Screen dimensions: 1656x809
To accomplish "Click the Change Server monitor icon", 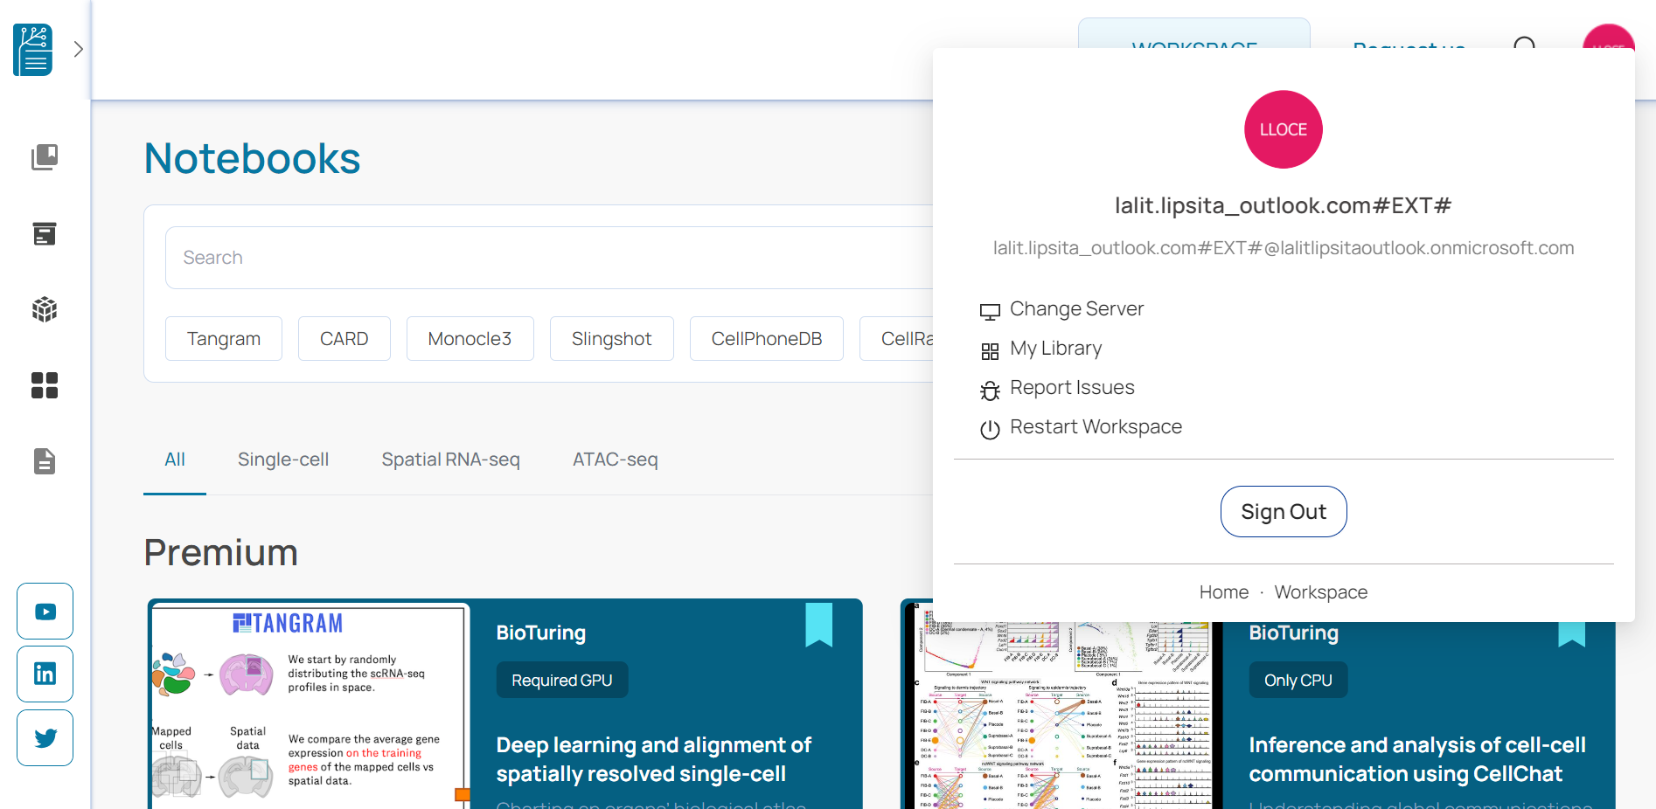I will click(990, 312).
